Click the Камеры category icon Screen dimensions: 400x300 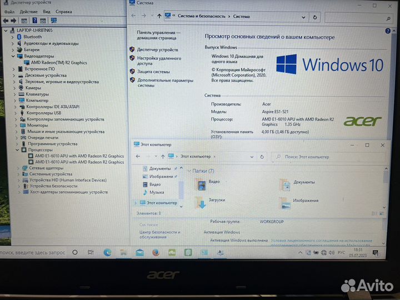[21, 88]
